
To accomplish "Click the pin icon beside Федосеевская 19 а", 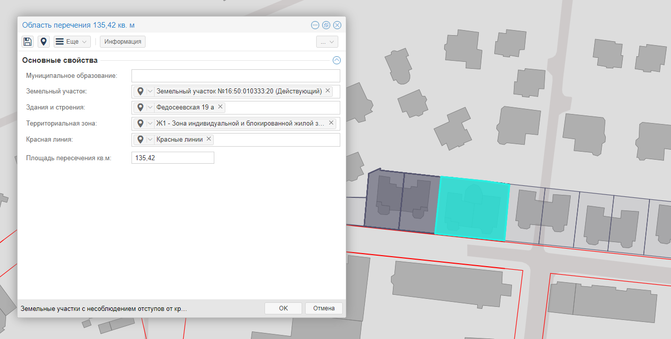I will tap(141, 107).
